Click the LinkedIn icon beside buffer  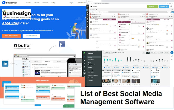5,64
